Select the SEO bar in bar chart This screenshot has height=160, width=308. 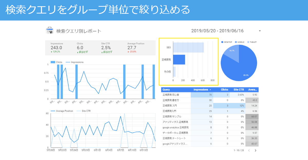coord(188,48)
